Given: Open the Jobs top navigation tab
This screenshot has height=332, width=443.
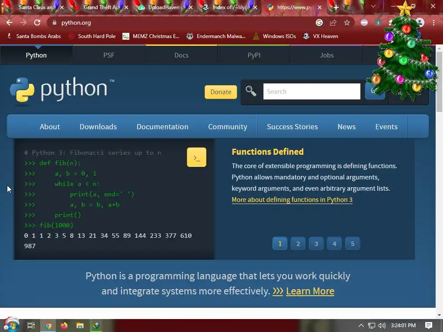Looking at the screenshot, I should (x=327, y=55).
